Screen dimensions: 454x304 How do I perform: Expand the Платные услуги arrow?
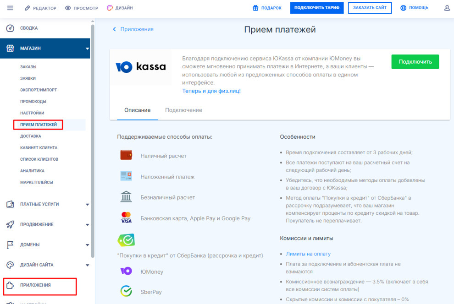click(x=87, y=205)
